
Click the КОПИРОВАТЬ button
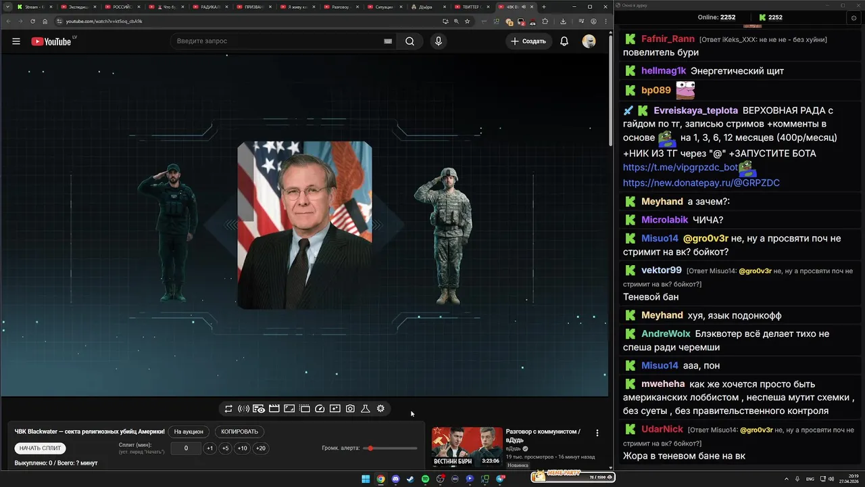240,432
